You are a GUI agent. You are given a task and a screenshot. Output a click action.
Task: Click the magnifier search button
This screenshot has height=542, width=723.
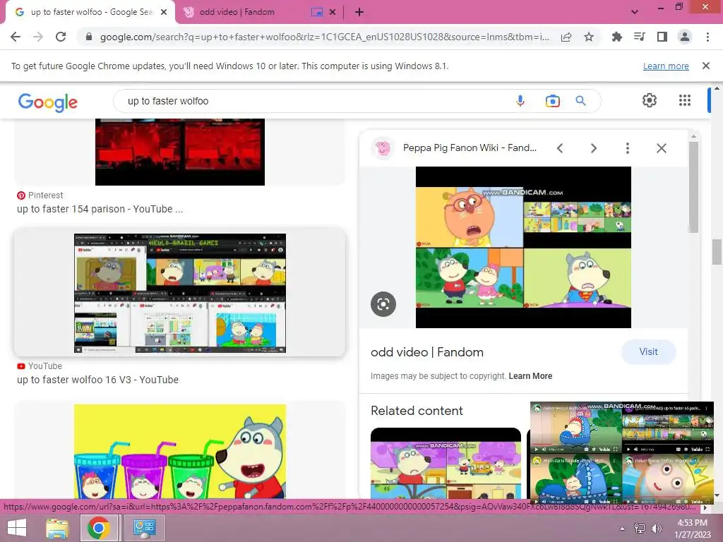pyautogui.click(x=581, y=100)
